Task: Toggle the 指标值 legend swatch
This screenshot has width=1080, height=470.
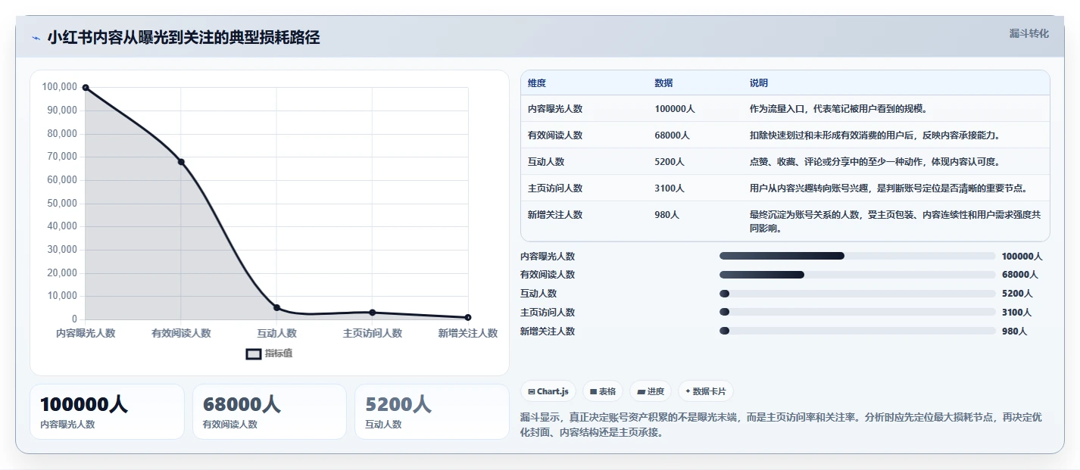Action: [x=254, y=354]
